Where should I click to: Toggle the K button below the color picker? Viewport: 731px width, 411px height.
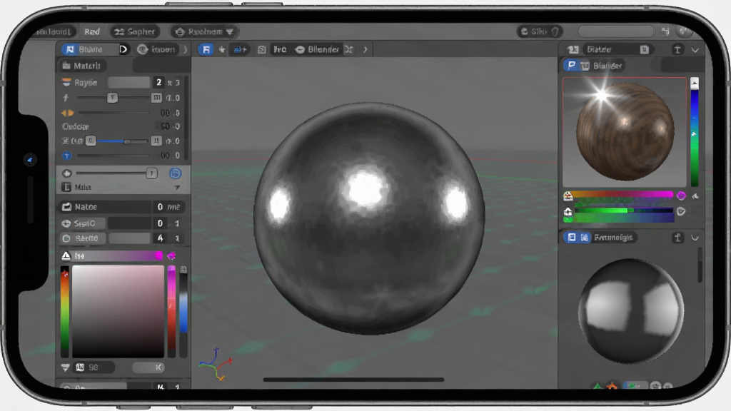[148, 367]
